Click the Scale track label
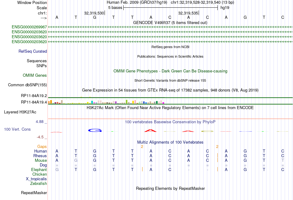The height and width of the screenshot is (200, 293). [x=42, y=8]
